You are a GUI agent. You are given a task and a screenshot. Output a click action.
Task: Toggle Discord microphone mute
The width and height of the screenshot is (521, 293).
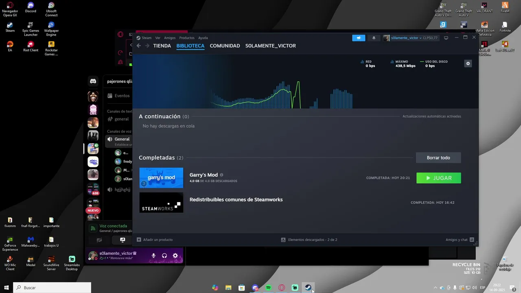click(x=153, y=256)
